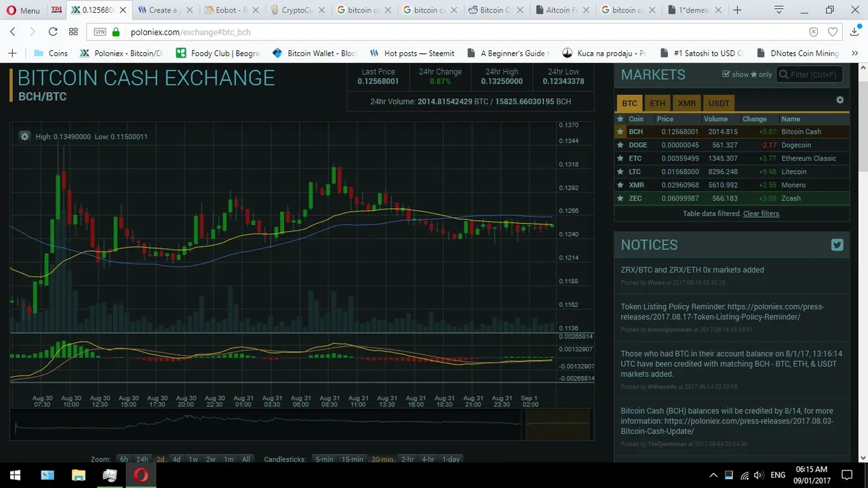Switch to the 1*demek tab
Image resolution: width=868 pixels, height=488 pixels.
point(695,10)
